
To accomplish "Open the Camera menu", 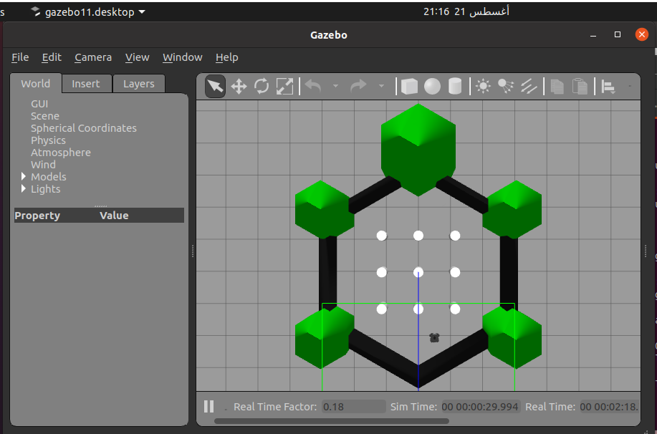I will [93, 57].
